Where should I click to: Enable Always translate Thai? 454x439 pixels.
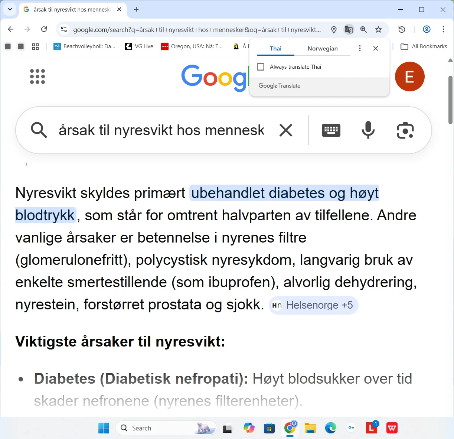(261, 66)
